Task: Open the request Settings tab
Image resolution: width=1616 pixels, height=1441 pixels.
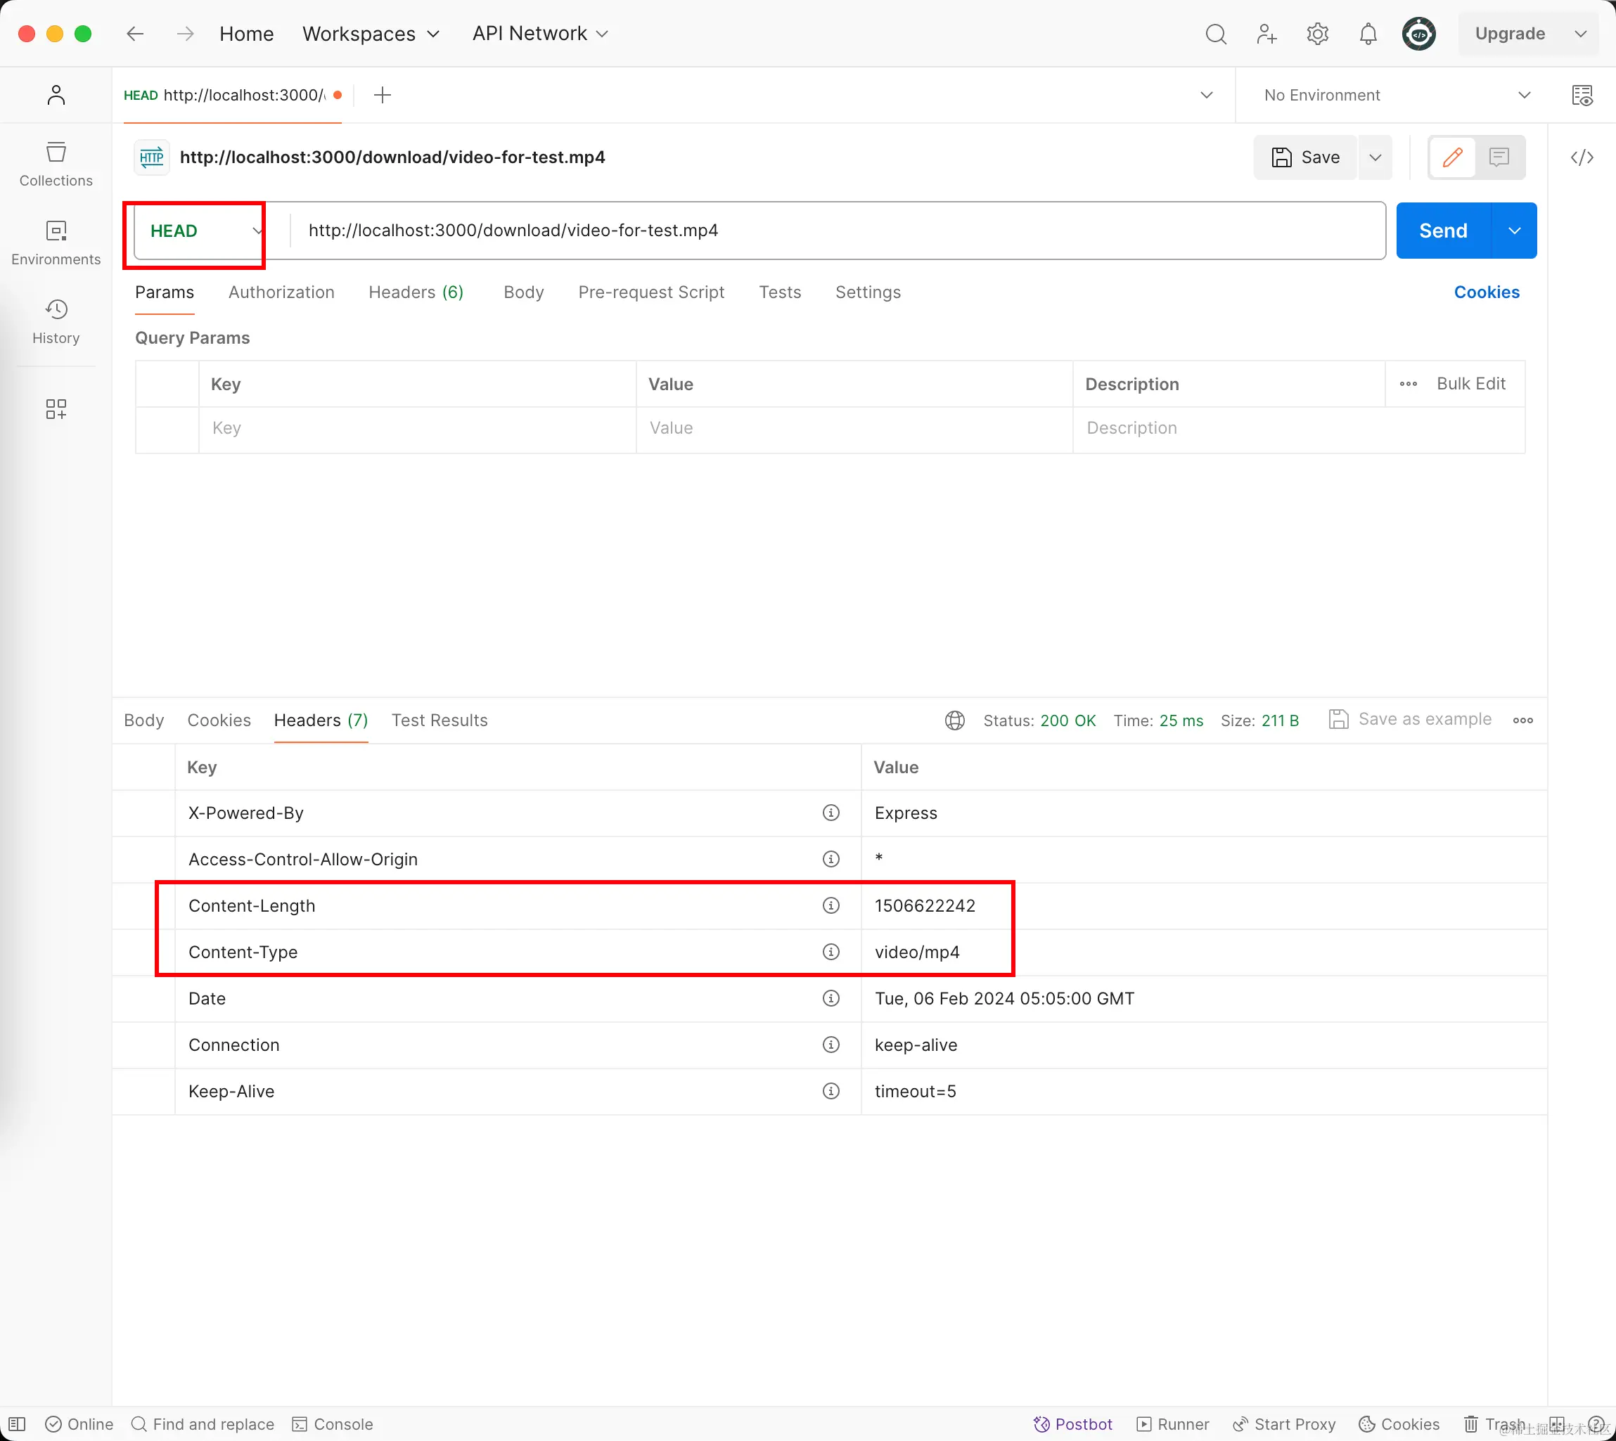Action: pyautogui.click(x=867, y=292)
